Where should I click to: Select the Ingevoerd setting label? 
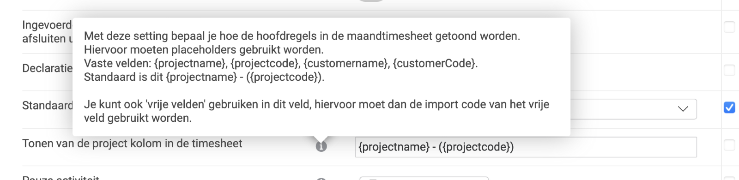[47, 25]
